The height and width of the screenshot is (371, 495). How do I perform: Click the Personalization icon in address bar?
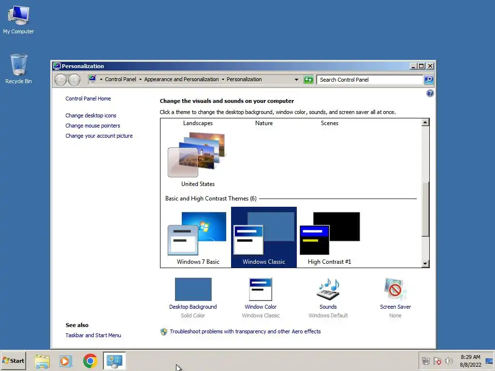pos(92,79)
